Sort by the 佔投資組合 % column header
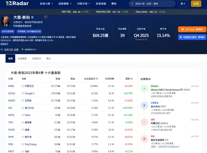This screenshot has width=207, height=153. pyautogui.click(x=91, y=79)
